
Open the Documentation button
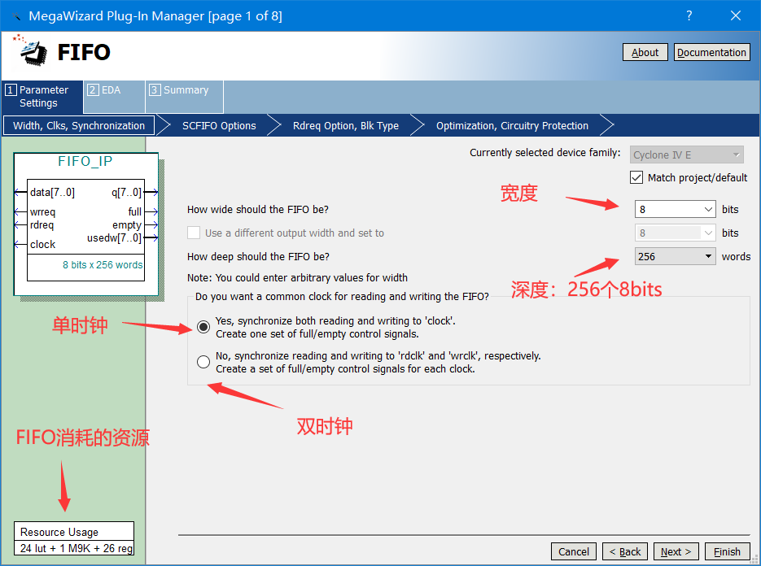tap(711, 52)
